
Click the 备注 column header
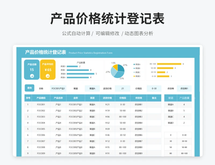coord(154,98)
